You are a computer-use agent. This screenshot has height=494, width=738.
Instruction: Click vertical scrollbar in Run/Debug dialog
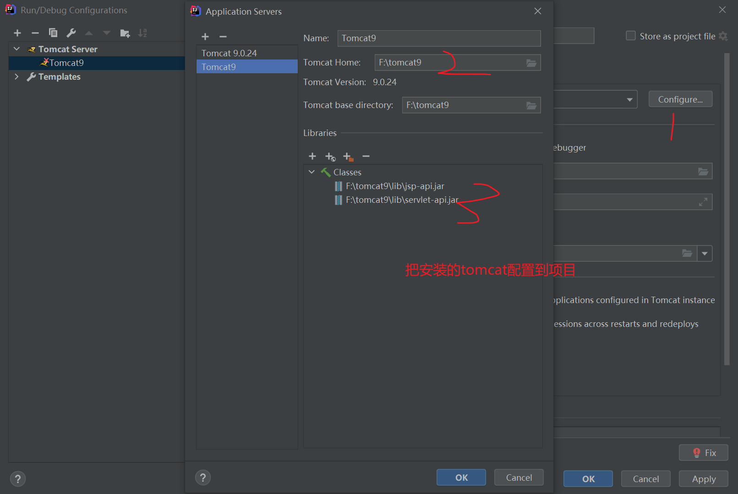(727, 209)
